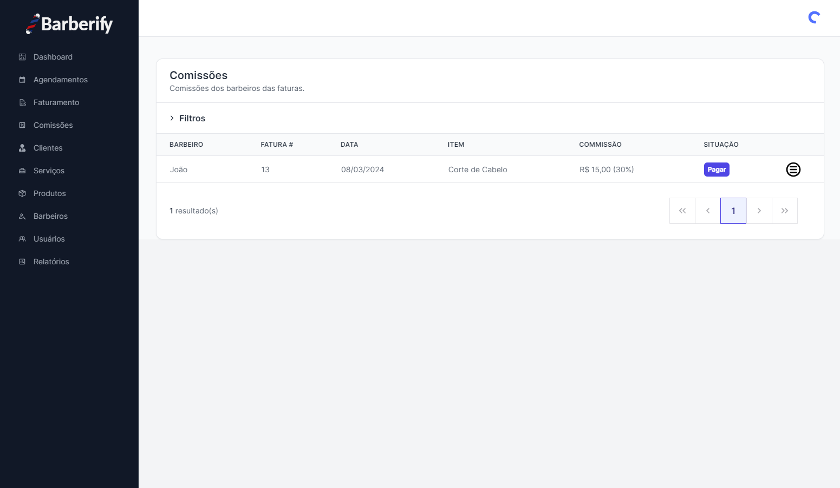Open the Clientes section icon
This screenshot has width=840, height=488.
(22, 148)
